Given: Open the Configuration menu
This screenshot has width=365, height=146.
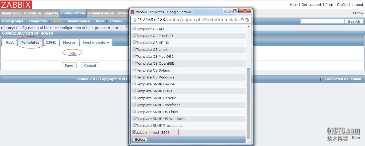Looking at the screenshot, I should point(73,13).
